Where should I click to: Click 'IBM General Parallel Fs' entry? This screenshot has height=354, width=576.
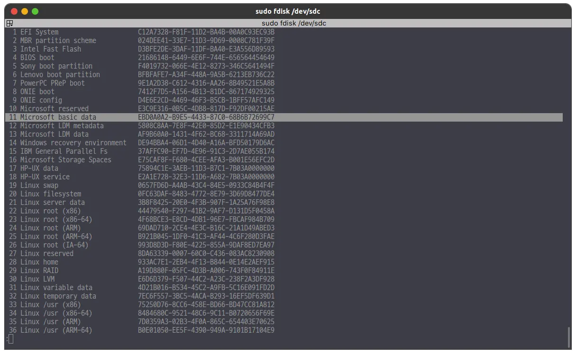pos(64,151)
